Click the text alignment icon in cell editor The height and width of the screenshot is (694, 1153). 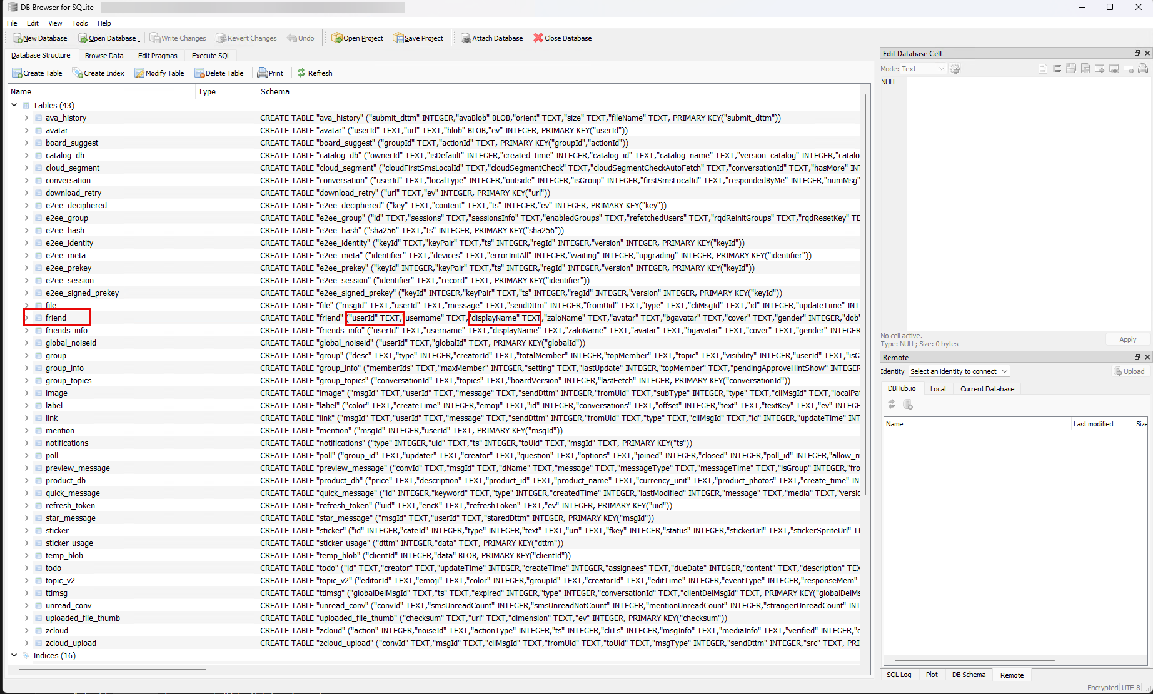tap(1057, 69)
